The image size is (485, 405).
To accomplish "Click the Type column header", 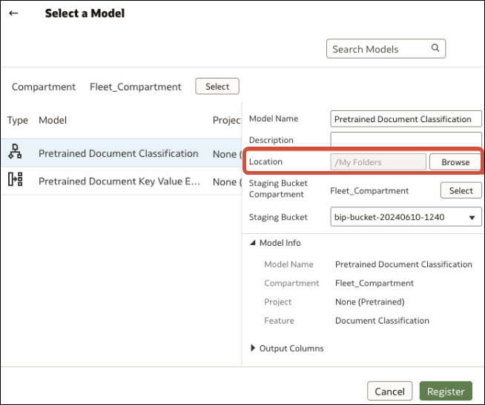I will tap(18, 120).
